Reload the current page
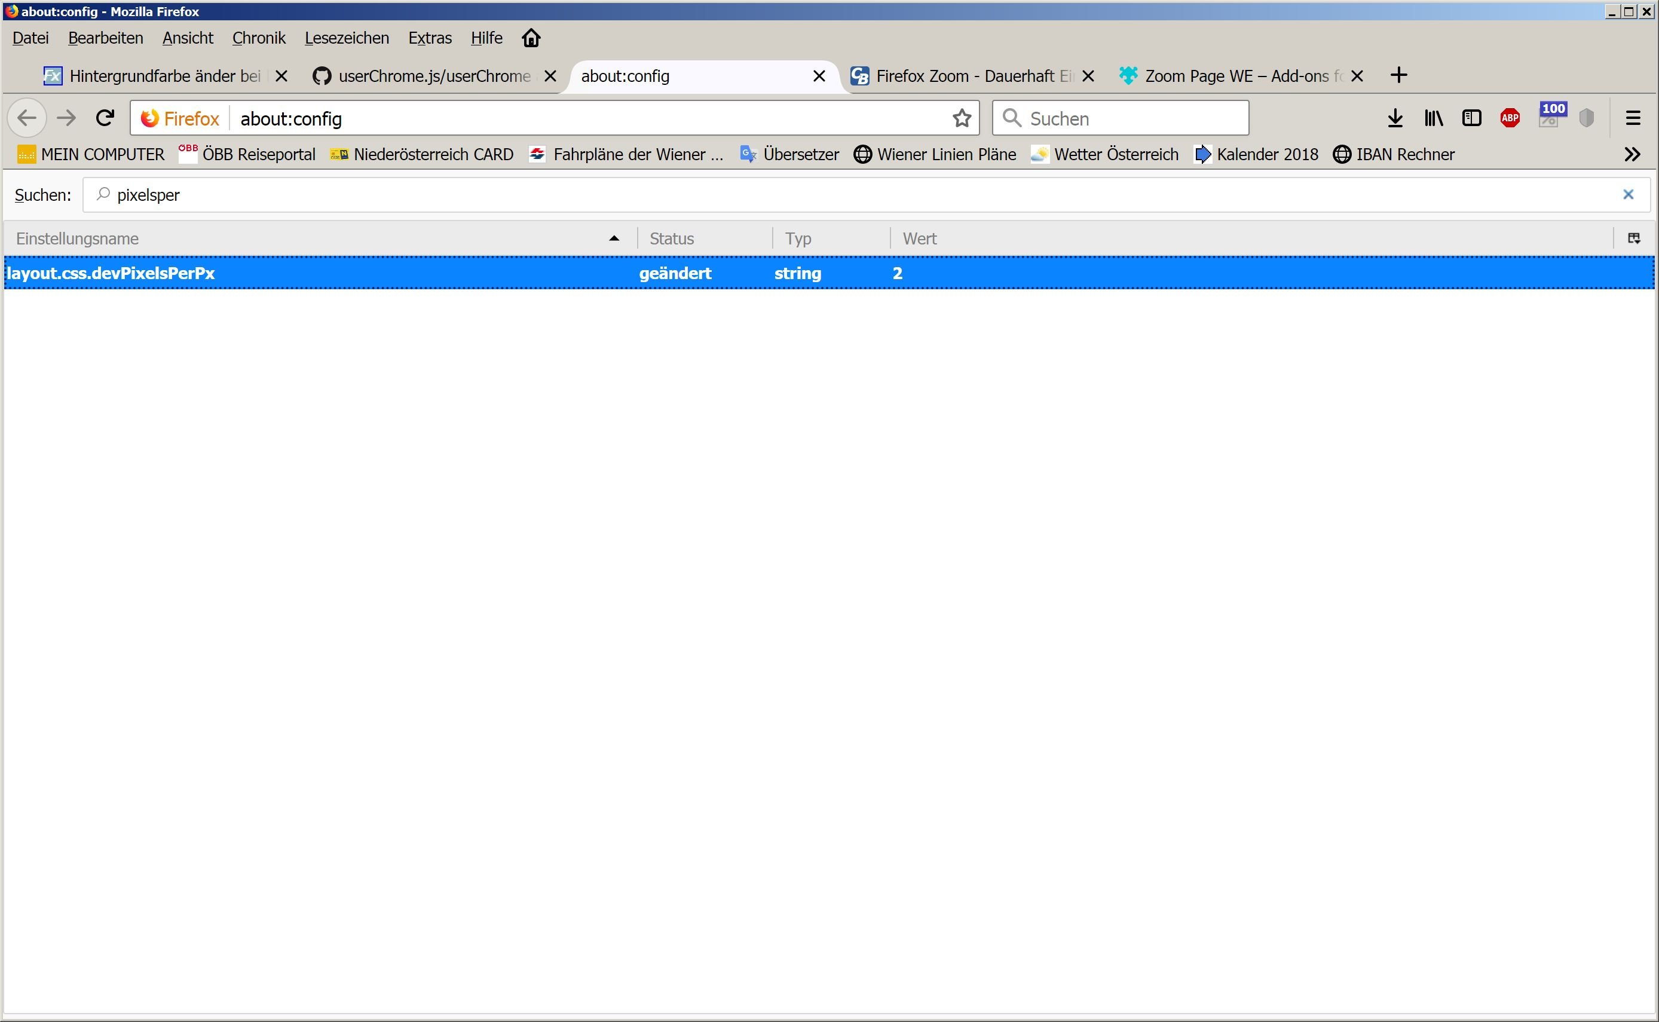This screenshot has width=1659, height=1022. click(105, 118)
